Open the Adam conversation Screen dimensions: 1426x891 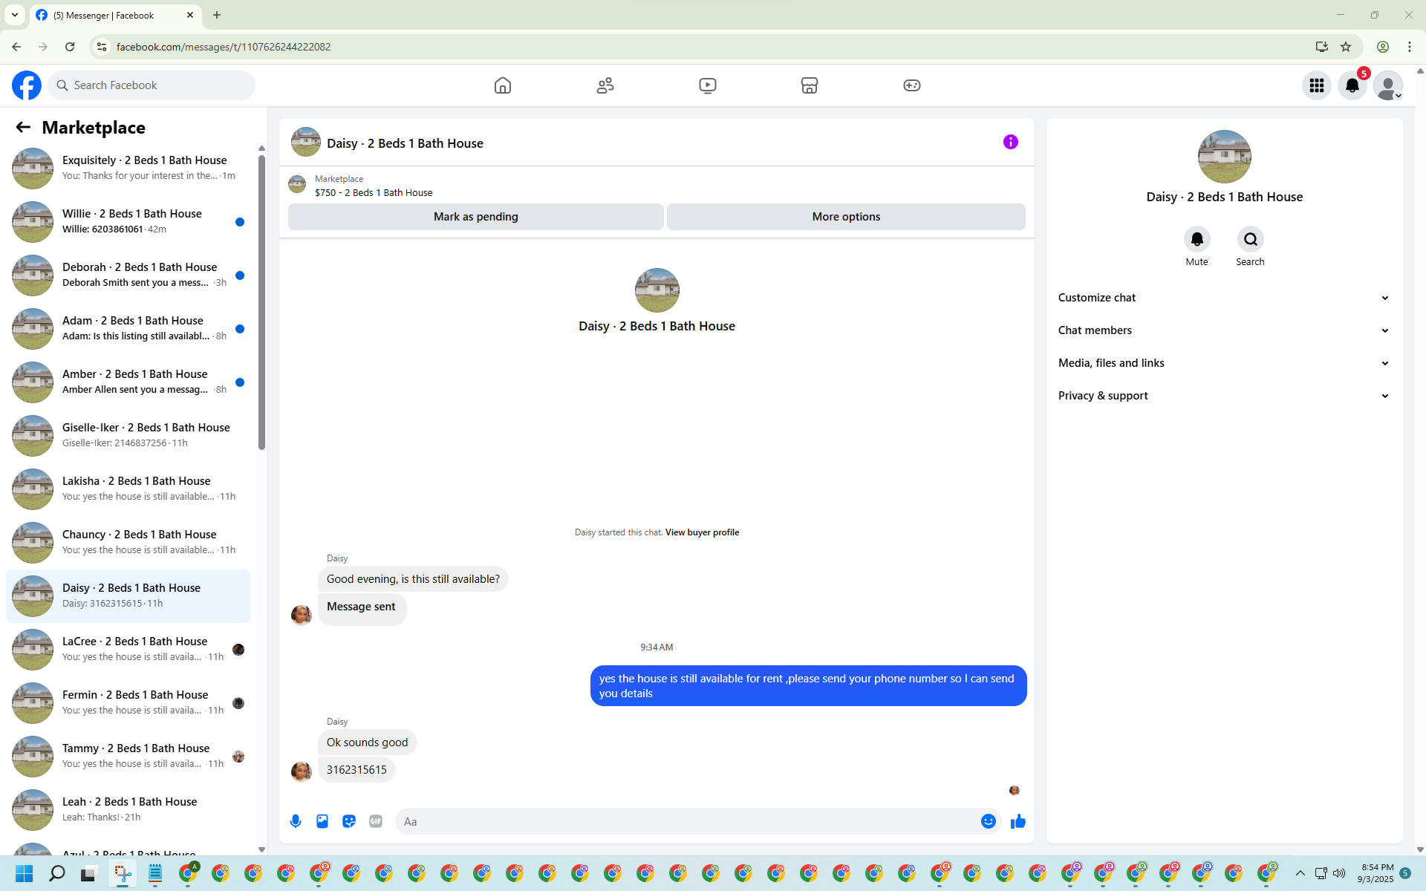pyautogui.click(x=128, y=328)
